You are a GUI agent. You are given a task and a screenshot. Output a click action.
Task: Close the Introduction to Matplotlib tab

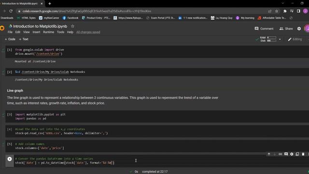click(42, 3)
